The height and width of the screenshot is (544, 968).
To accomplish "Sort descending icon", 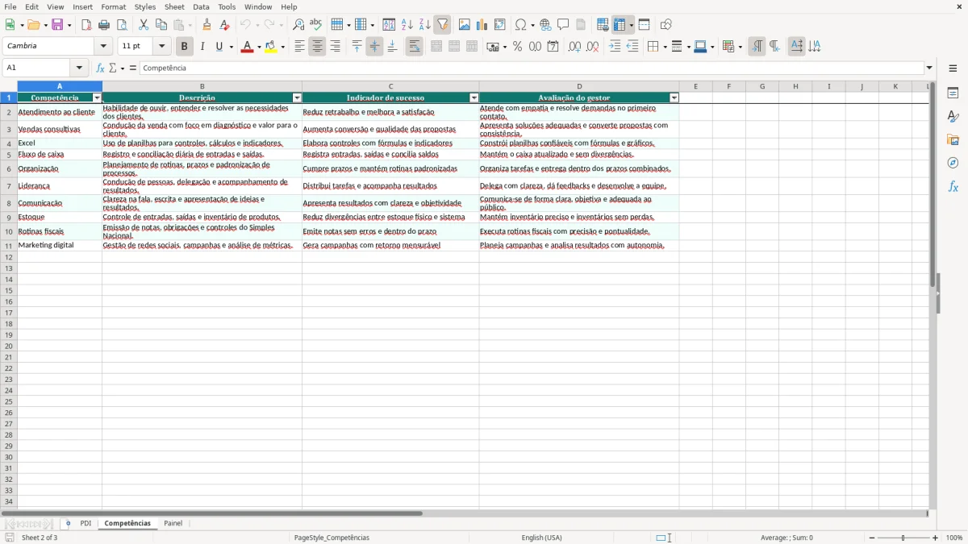I will tap(424, 25).
